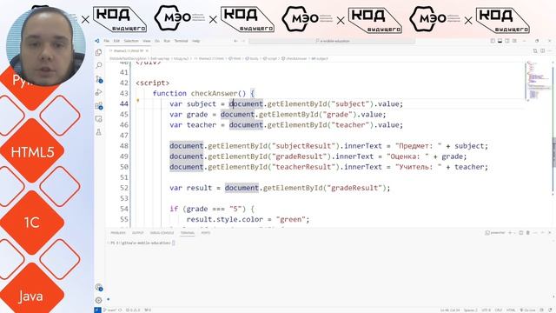
Task: Open the Go menu
Action: tap(157, 41)
